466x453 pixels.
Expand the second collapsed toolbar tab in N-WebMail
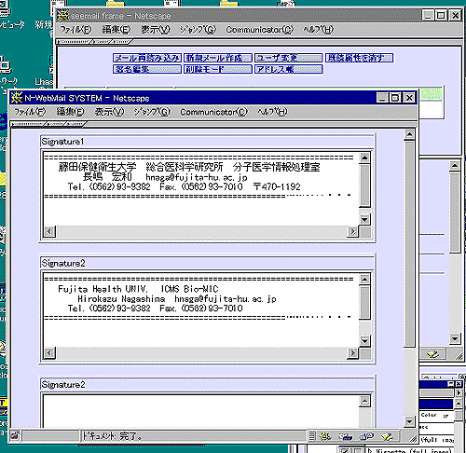coord(55,124)
